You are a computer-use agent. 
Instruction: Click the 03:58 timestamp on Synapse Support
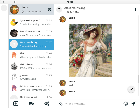tap(49, 21)
